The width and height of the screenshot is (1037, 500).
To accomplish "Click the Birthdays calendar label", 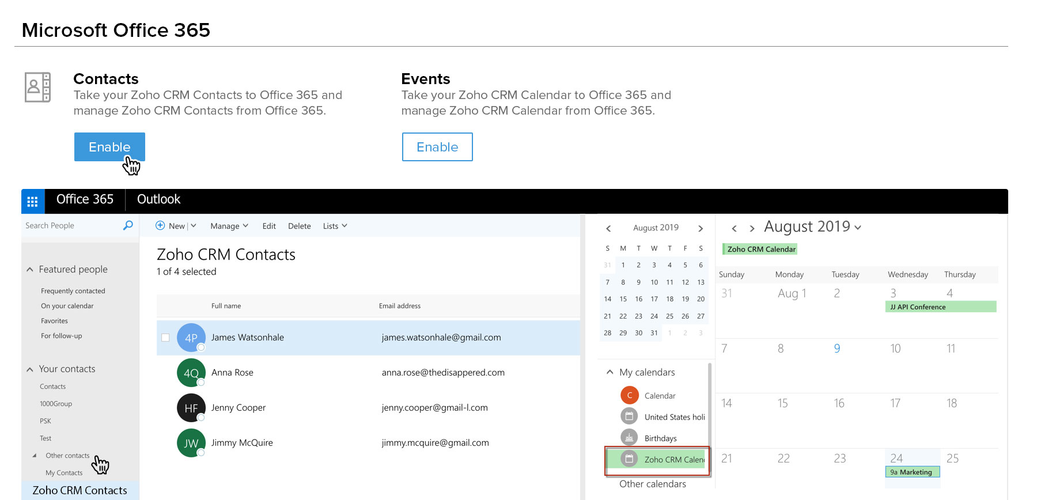I will 660,438.
